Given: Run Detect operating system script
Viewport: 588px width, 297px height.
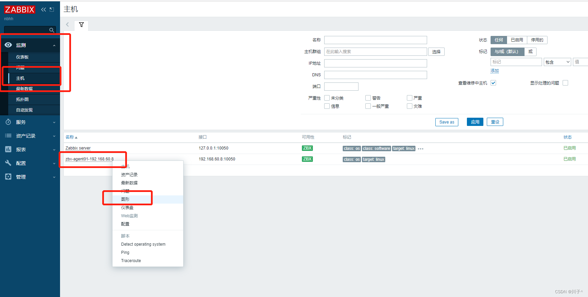Looking at the screenshot, I should pos(148,244).
